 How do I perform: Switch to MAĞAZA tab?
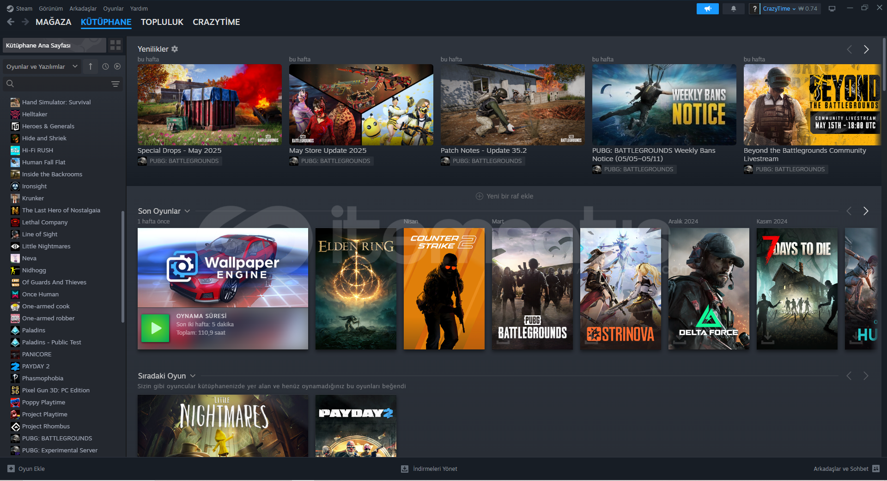tap(54, 22)
